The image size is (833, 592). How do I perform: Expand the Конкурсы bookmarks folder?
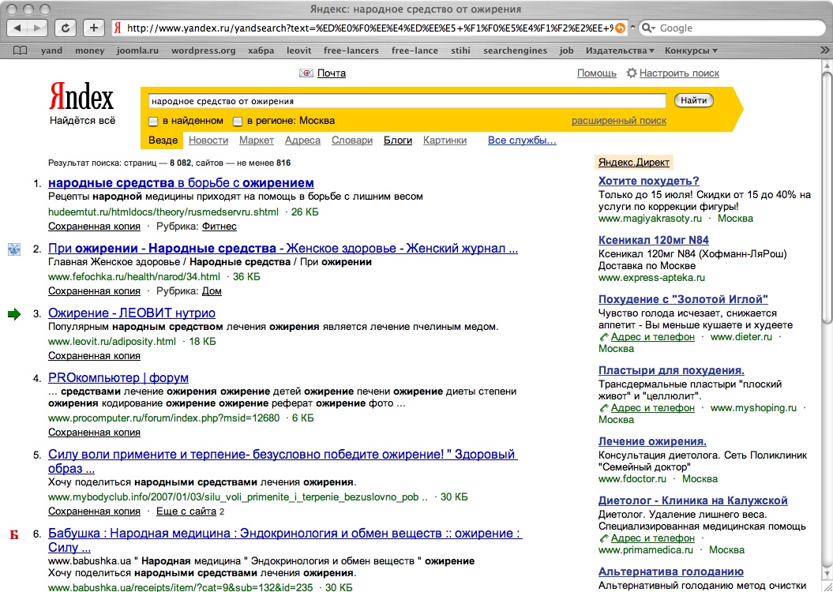[x=691, y=51]
